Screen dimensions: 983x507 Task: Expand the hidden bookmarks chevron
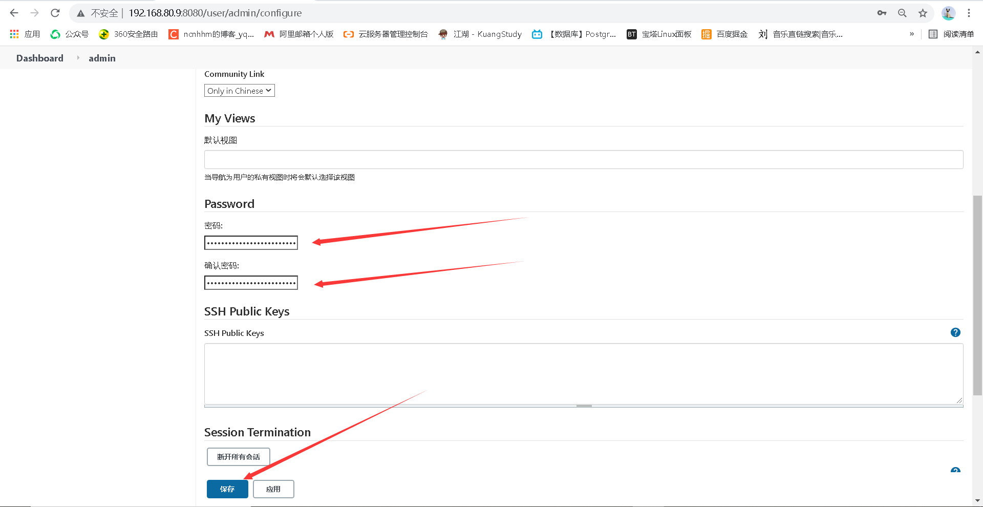pos(912,34)
